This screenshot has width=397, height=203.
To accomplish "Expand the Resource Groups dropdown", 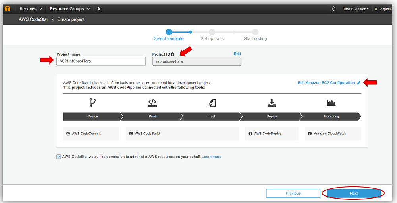I will coord(69,9).
